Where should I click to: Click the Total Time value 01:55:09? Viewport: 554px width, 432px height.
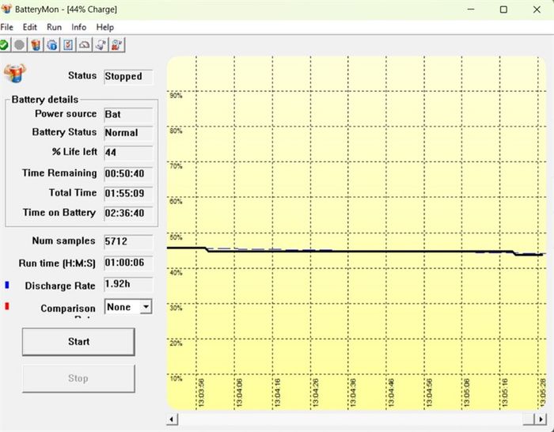[x=128, y=194]
